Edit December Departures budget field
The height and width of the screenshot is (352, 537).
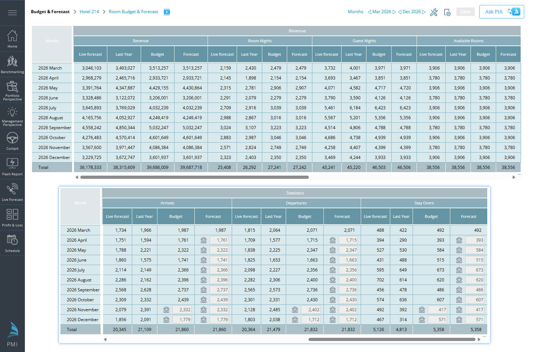(x=311, y=320)
